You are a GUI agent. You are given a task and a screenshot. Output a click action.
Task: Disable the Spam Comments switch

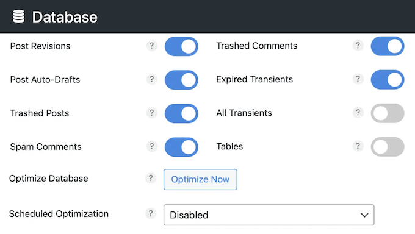181,147
